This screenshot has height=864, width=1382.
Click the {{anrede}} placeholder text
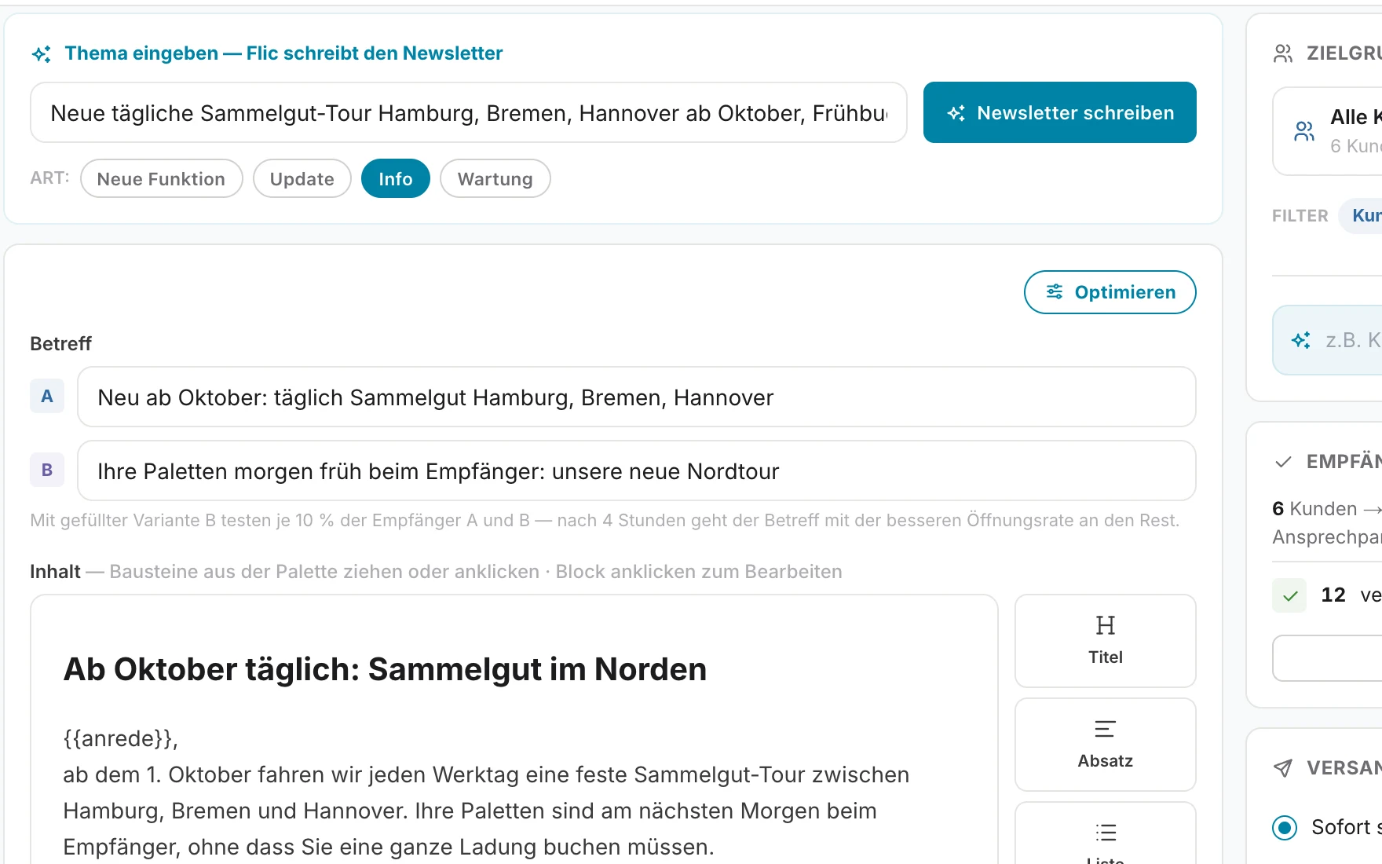pos(121,738)
